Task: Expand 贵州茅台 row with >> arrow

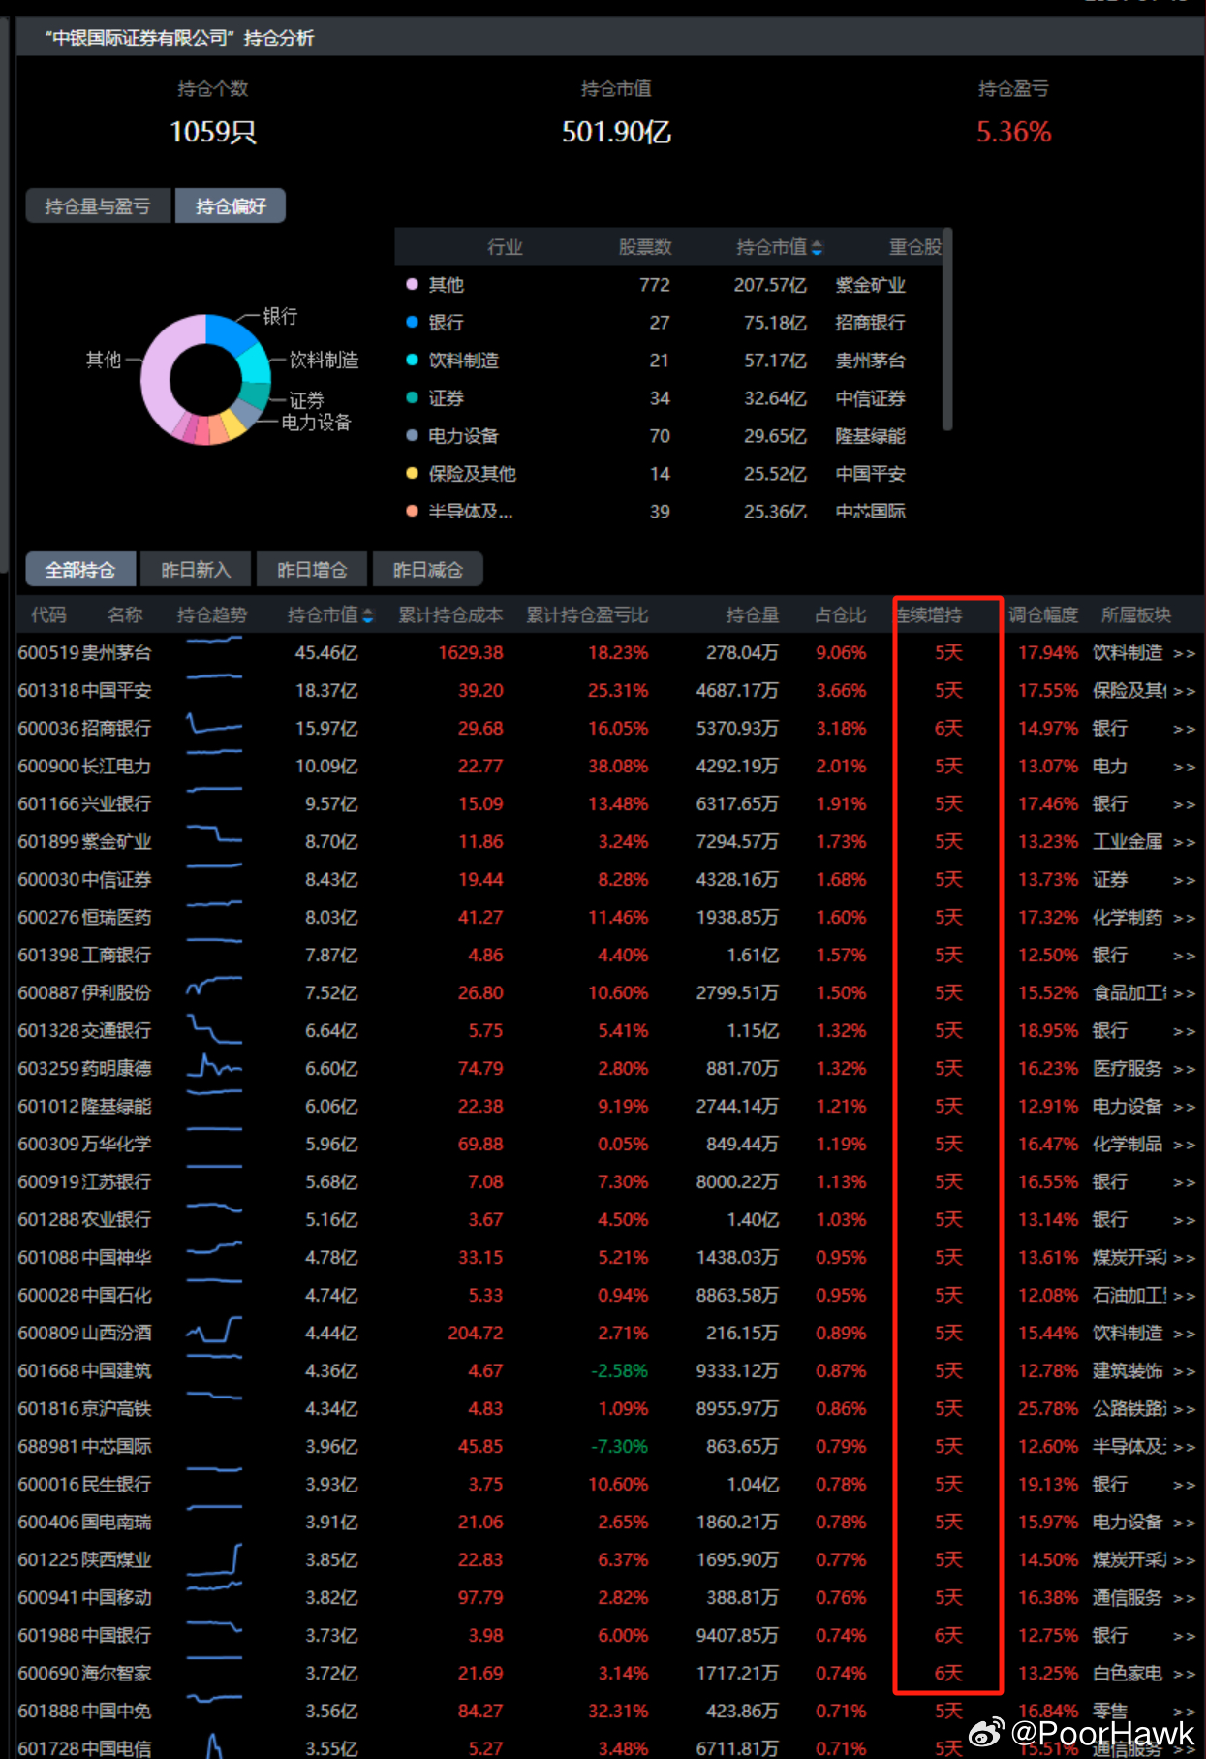Action: click(x=1184, y=654)
